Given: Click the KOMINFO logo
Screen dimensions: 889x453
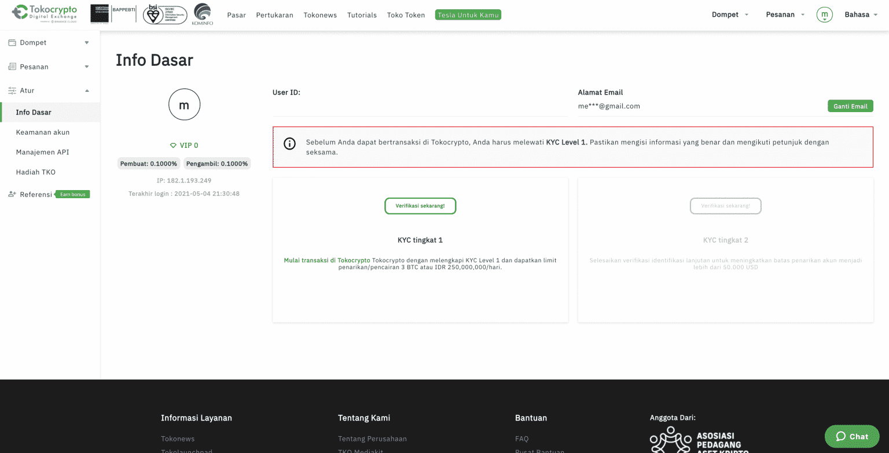Looking at the screenshot, I should (x=203, y=14).
